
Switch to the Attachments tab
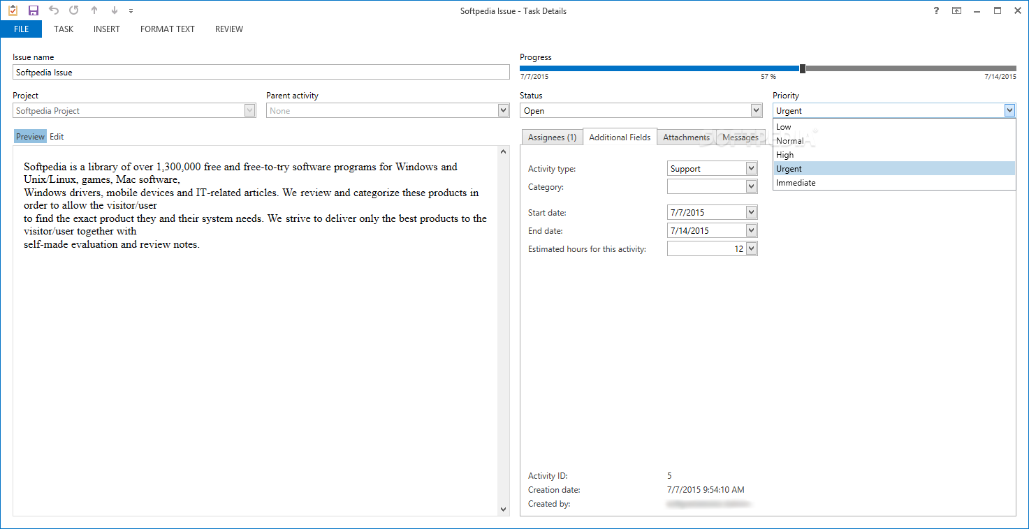(x=686, y=137)
